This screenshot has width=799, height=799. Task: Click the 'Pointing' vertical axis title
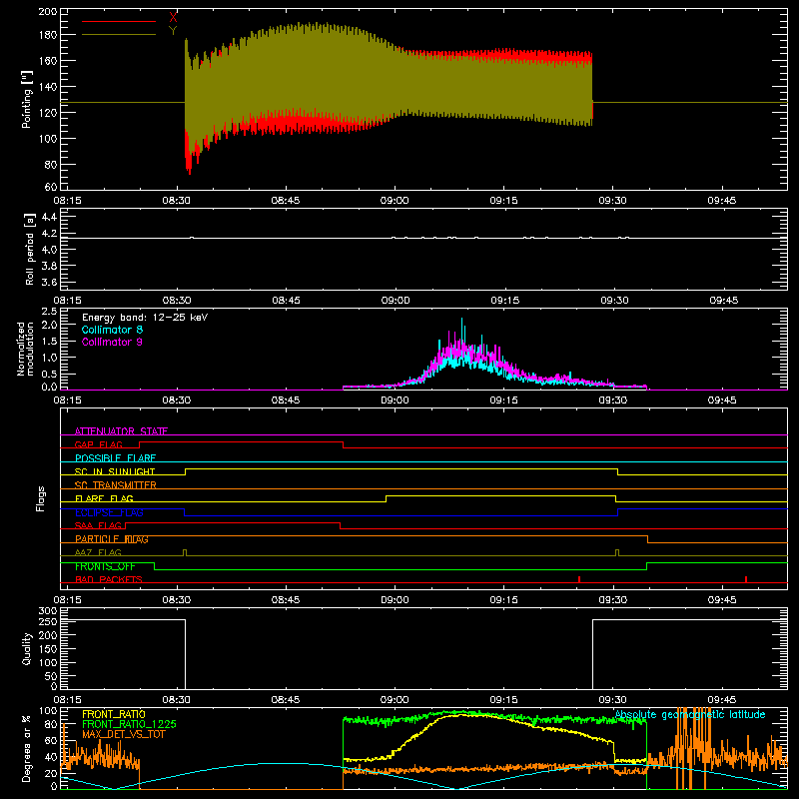coord(27,99)
